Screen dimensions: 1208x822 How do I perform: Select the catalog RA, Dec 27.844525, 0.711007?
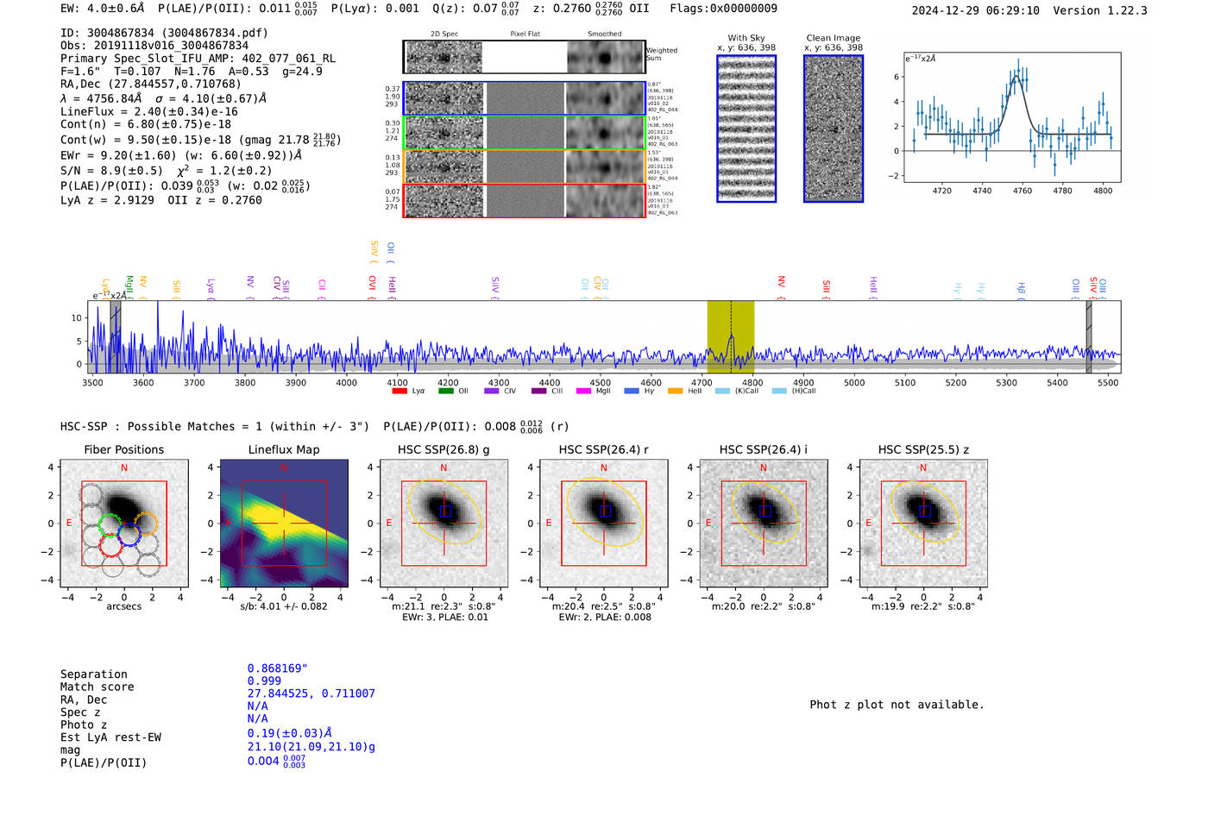[x=311, y=693]
